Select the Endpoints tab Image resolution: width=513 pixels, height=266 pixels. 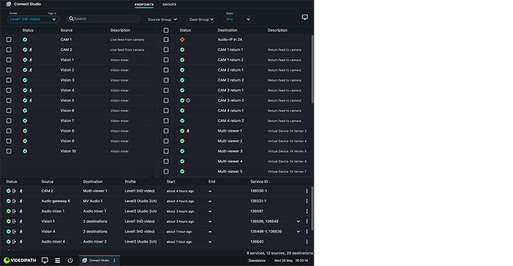144,4
